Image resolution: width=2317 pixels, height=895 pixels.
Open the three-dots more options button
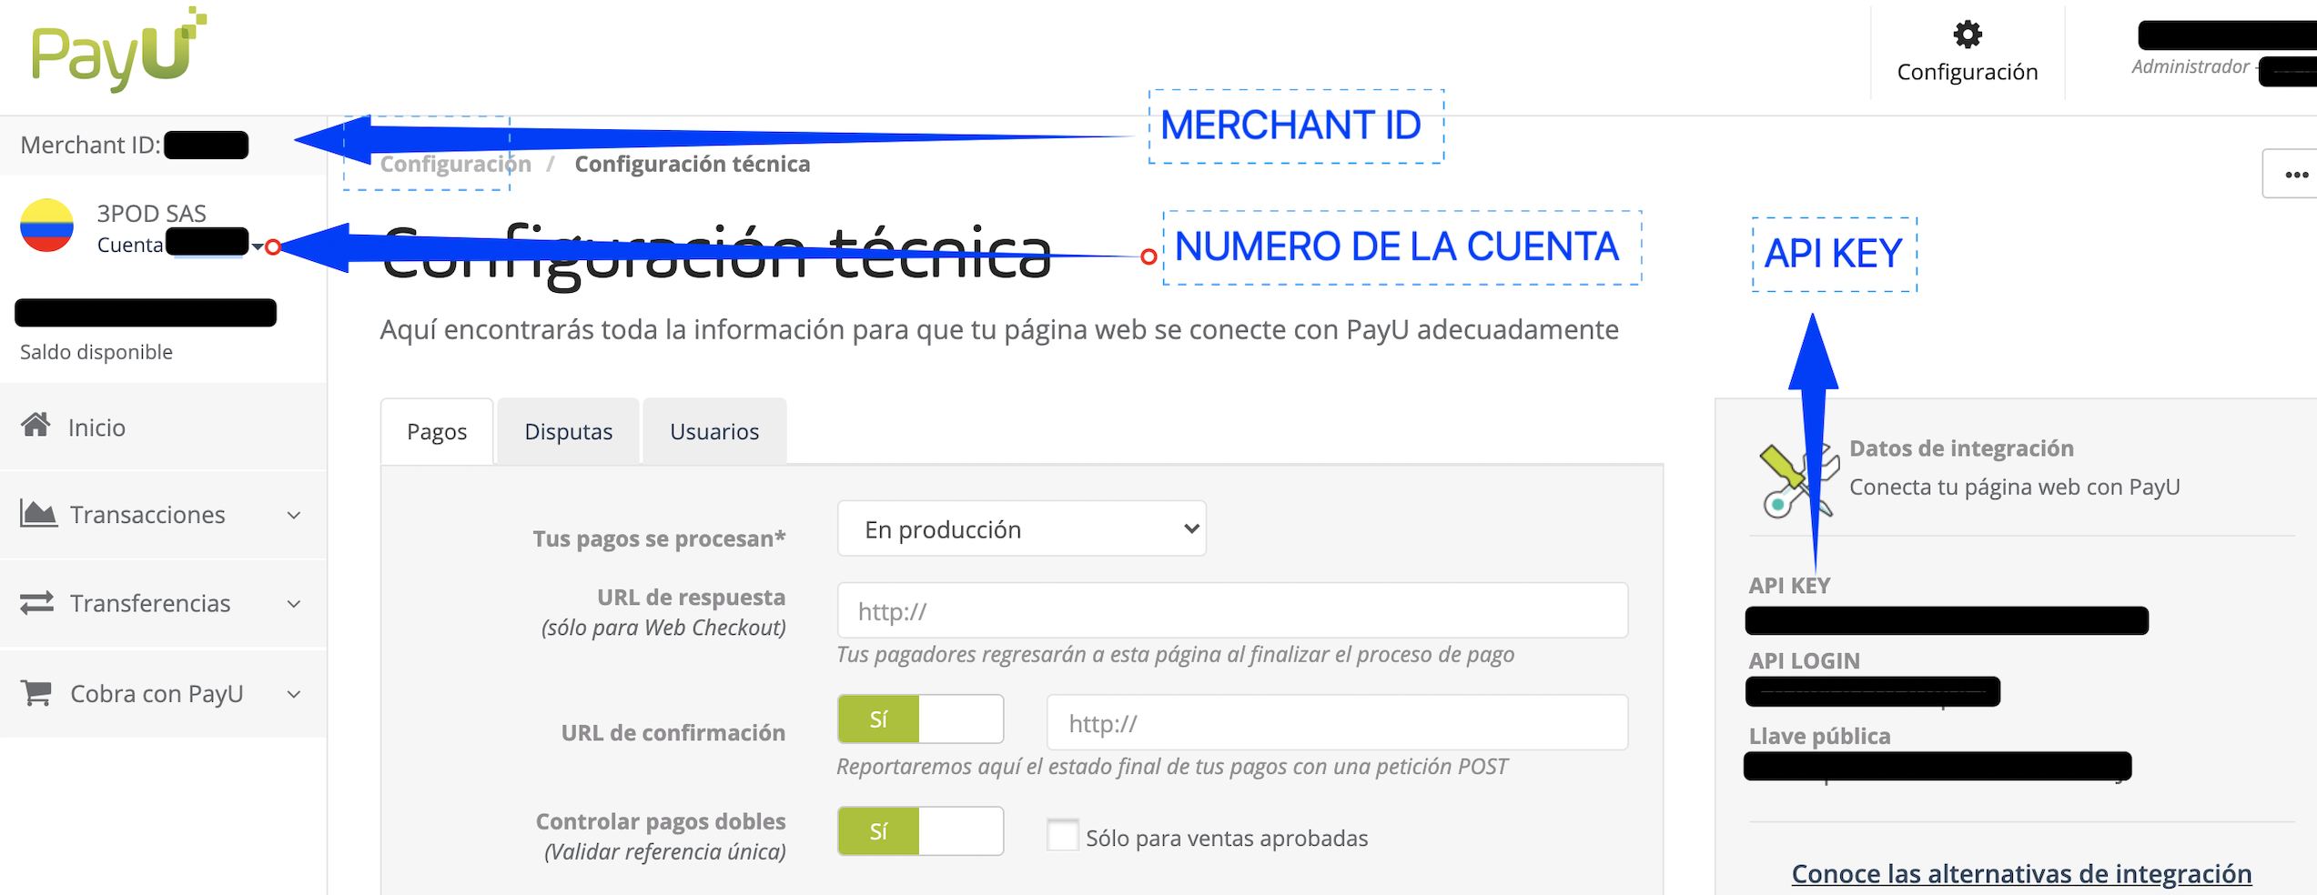(x=2294, y=174)
